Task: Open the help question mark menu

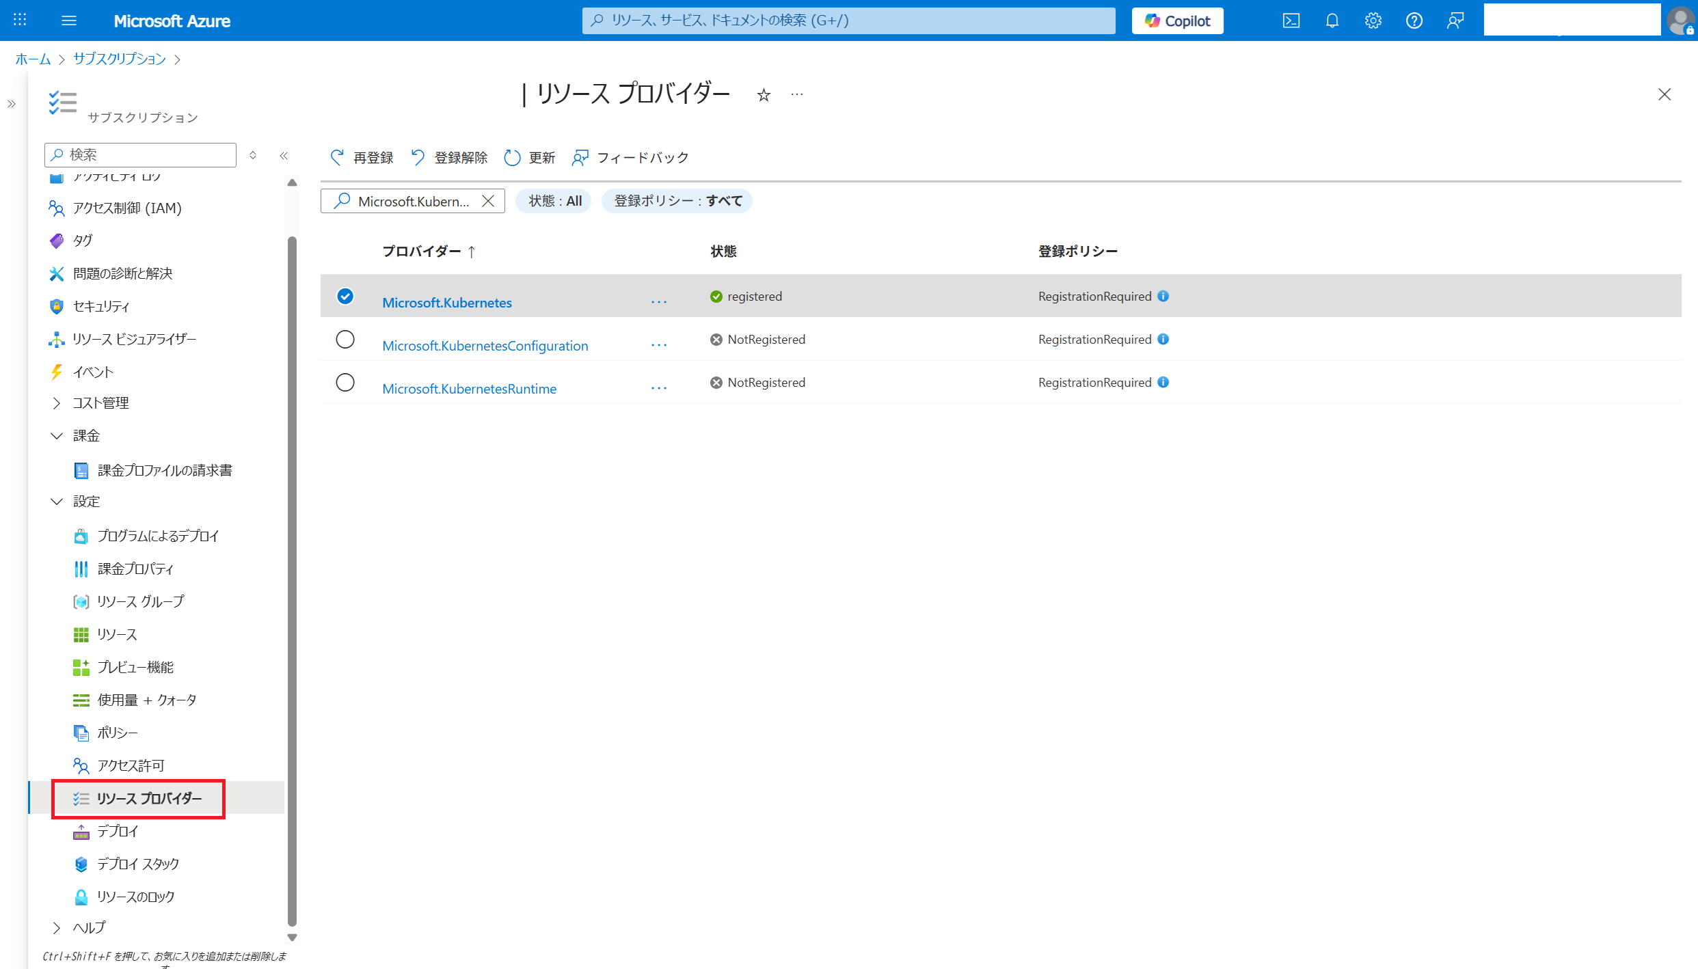Action: pos(1414,21)
